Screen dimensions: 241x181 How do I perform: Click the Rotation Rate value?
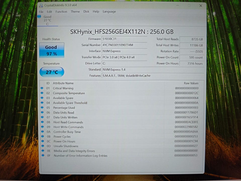192,51
